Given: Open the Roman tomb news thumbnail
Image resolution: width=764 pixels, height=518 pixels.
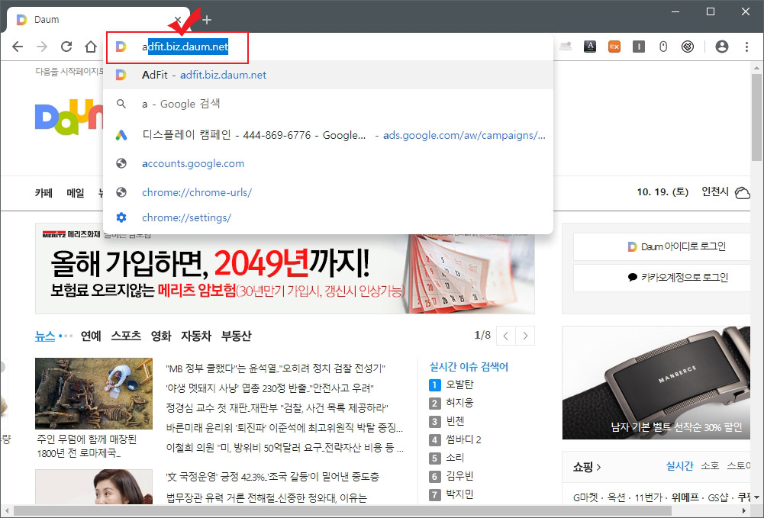Looking at the screenshot, I should click(x=94, y=394).
